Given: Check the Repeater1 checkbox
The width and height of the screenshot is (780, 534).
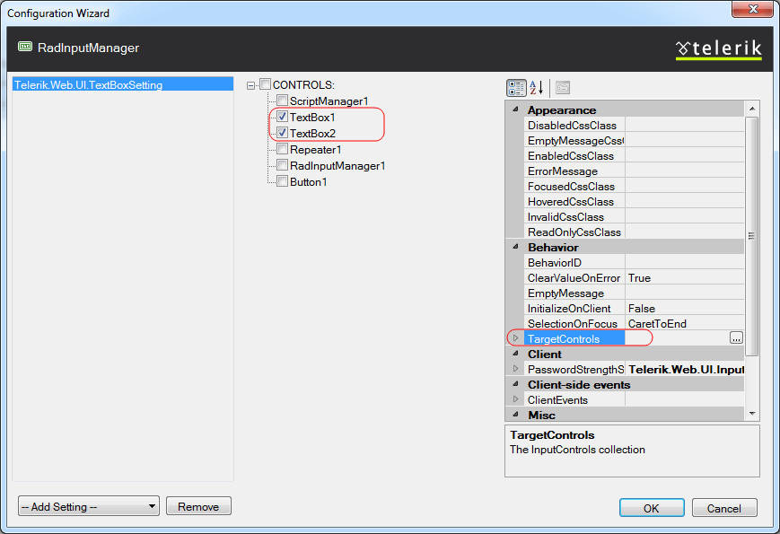Looking at the screenshot, I should [282, 149].
